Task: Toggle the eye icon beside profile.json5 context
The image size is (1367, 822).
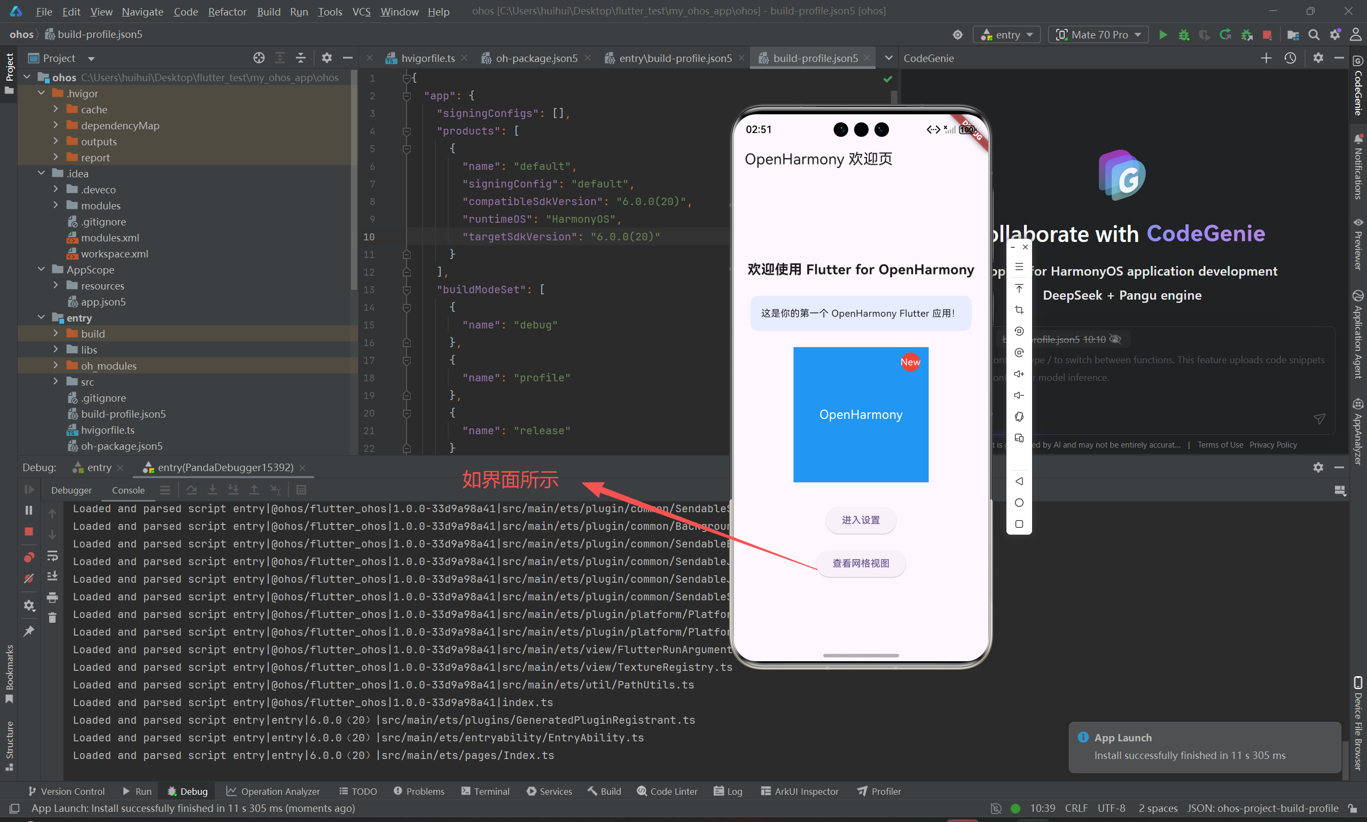Action: coord(1115,339)
